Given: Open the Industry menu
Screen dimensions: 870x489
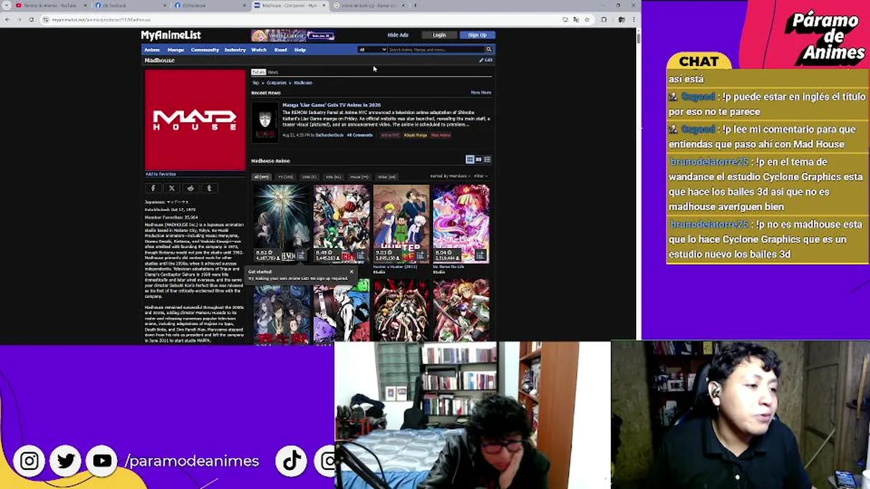Looking at the screenshot, I should click(x=235, y=50).
